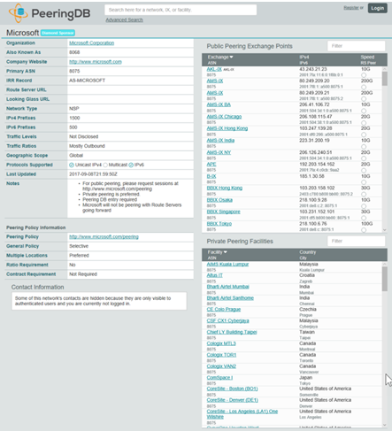Open the BBIX Tokyo link
The image size is (392, 431).
[219, 224]
